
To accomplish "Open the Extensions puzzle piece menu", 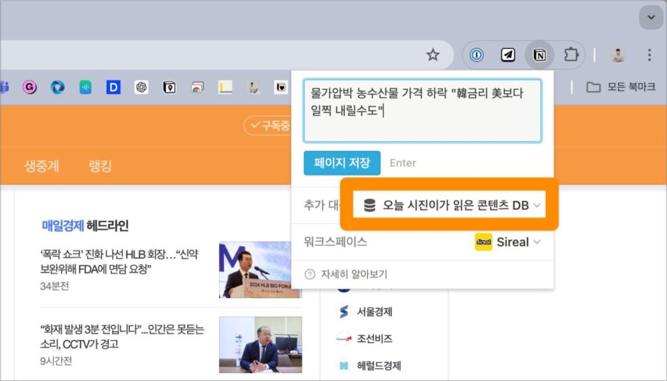I will click(x=571, y=55).
